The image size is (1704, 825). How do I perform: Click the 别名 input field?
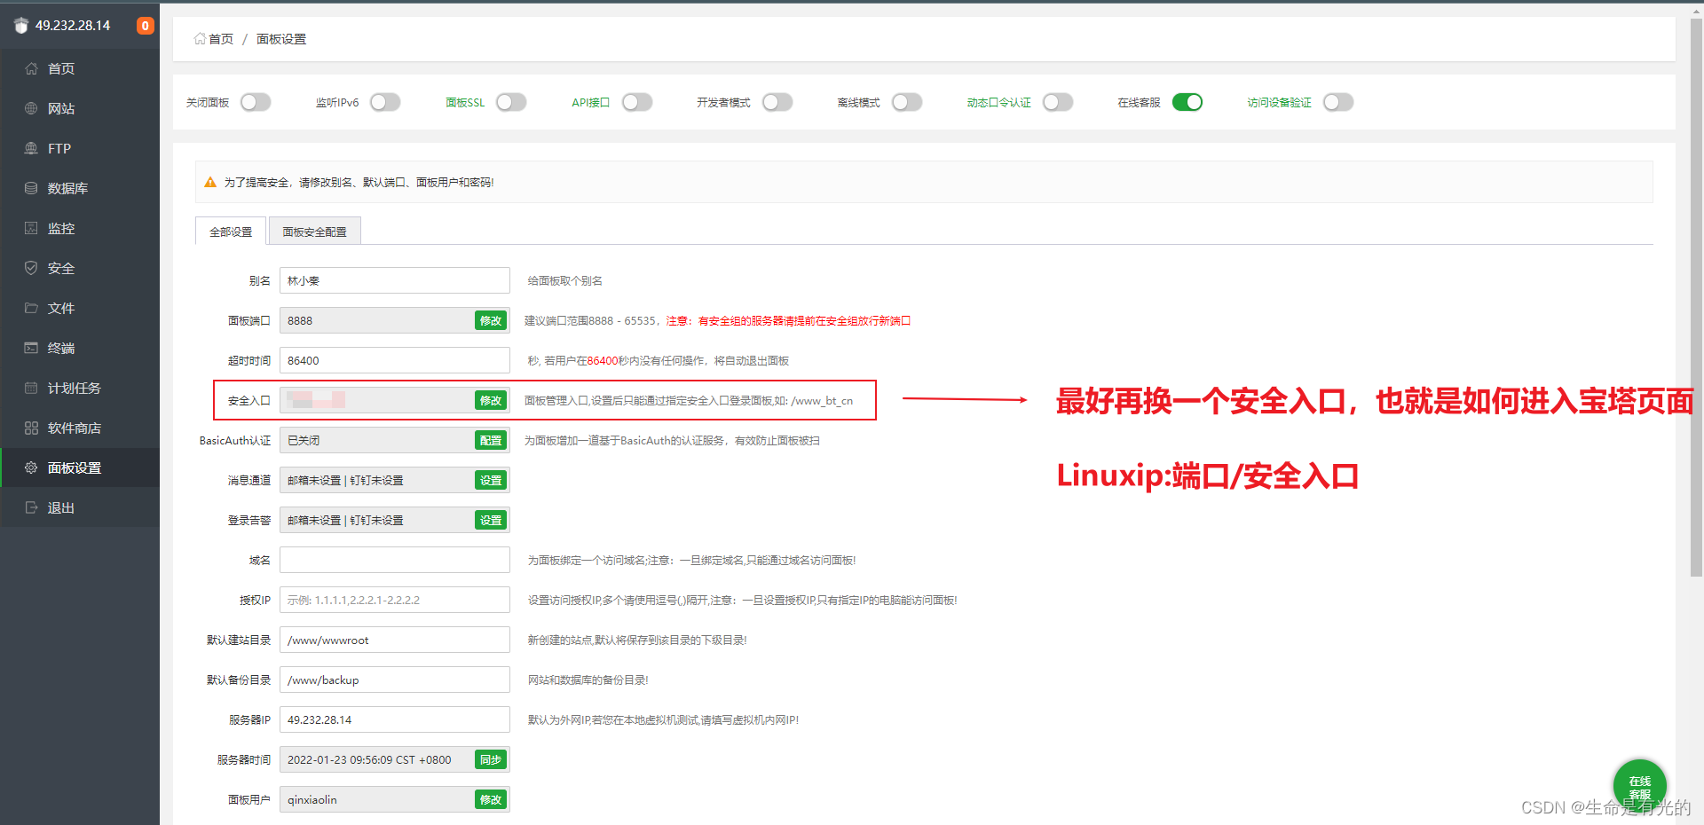point(395,280)
